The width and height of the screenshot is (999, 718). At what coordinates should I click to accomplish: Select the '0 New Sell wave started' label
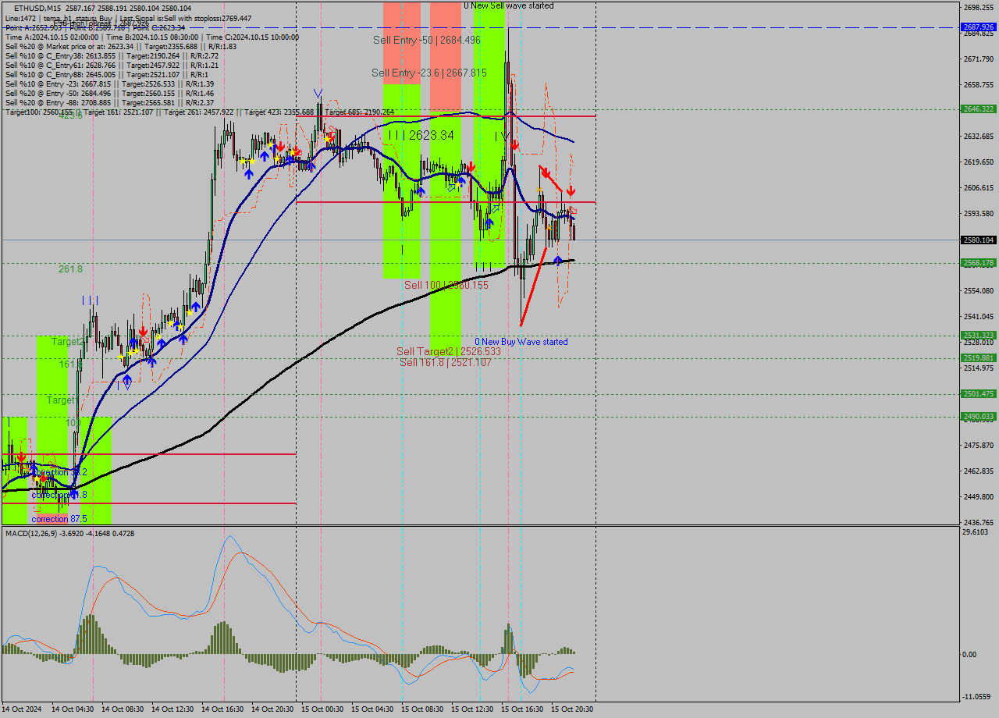pos(509,5)
